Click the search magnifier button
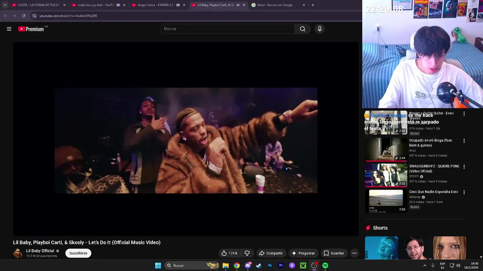The image size is (483, 271). point(303,29)
